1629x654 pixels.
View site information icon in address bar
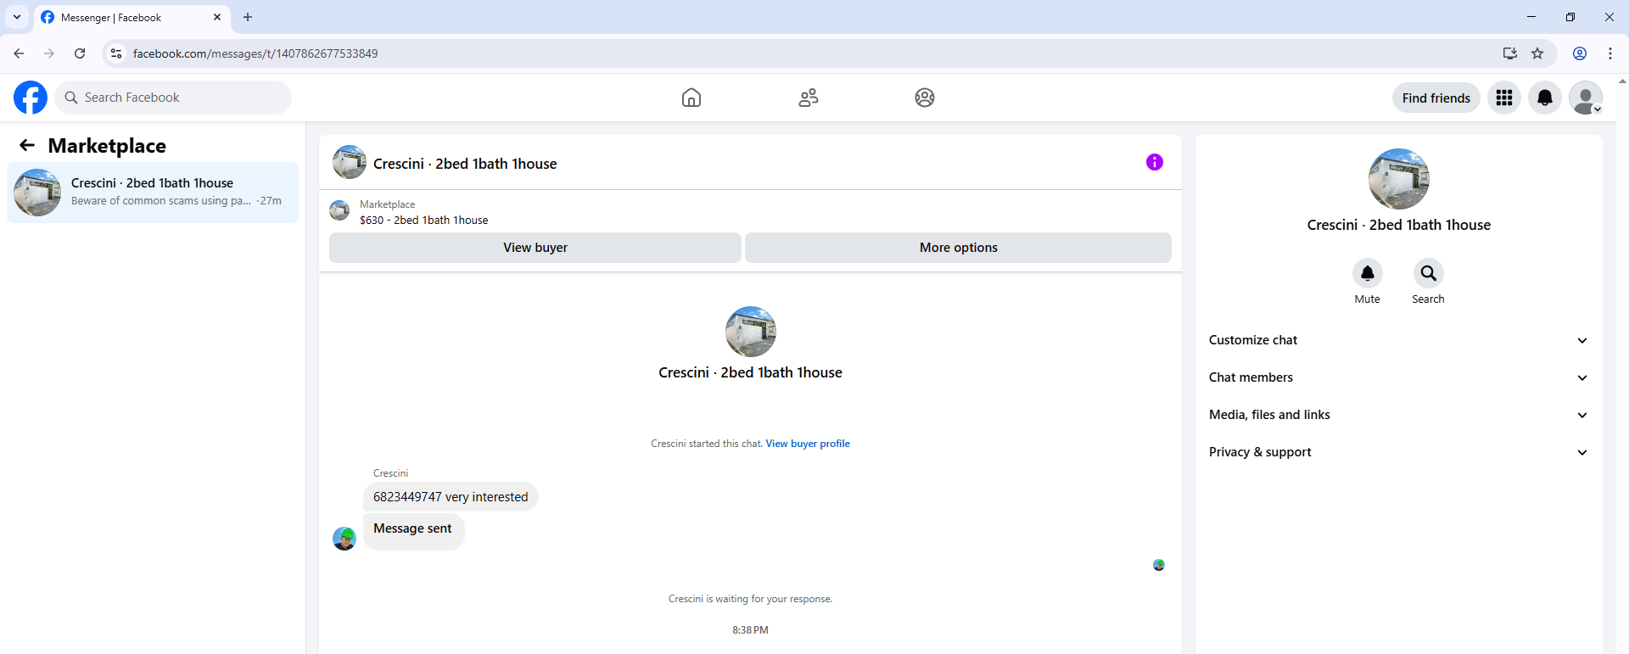pyautogui.click(x=117, y=53)
